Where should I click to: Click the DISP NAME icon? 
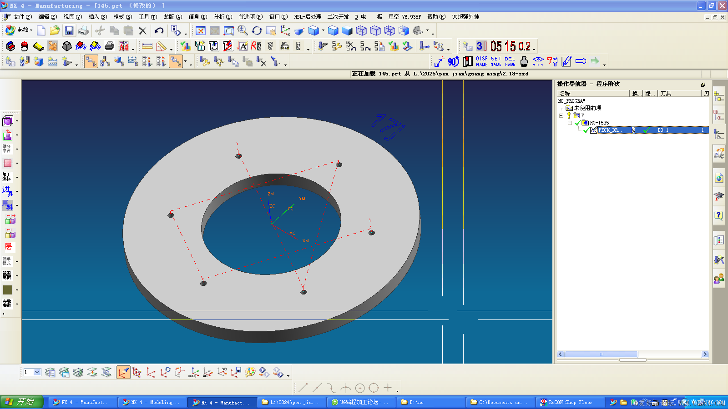click(x=482, y=61)
